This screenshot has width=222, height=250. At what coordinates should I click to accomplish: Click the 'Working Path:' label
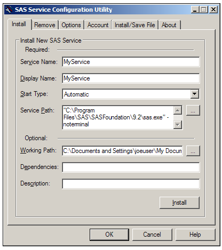click(38, 150)
